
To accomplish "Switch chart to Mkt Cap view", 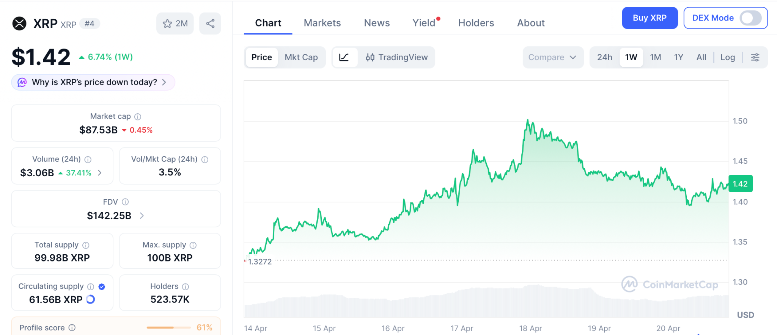I will tap(301, 57).
